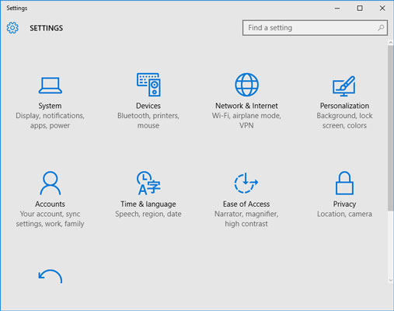This screenshot has width=394, height=311.
Task: Open Network & Internet globe icon
Action: click(246, 85)
